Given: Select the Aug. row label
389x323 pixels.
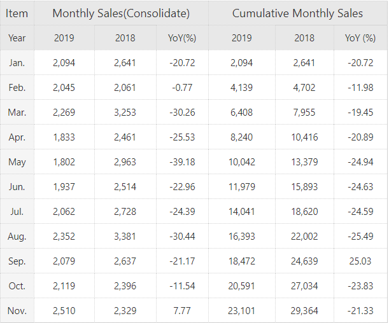Looking at the screenshot, I should [x=17, y=237].
